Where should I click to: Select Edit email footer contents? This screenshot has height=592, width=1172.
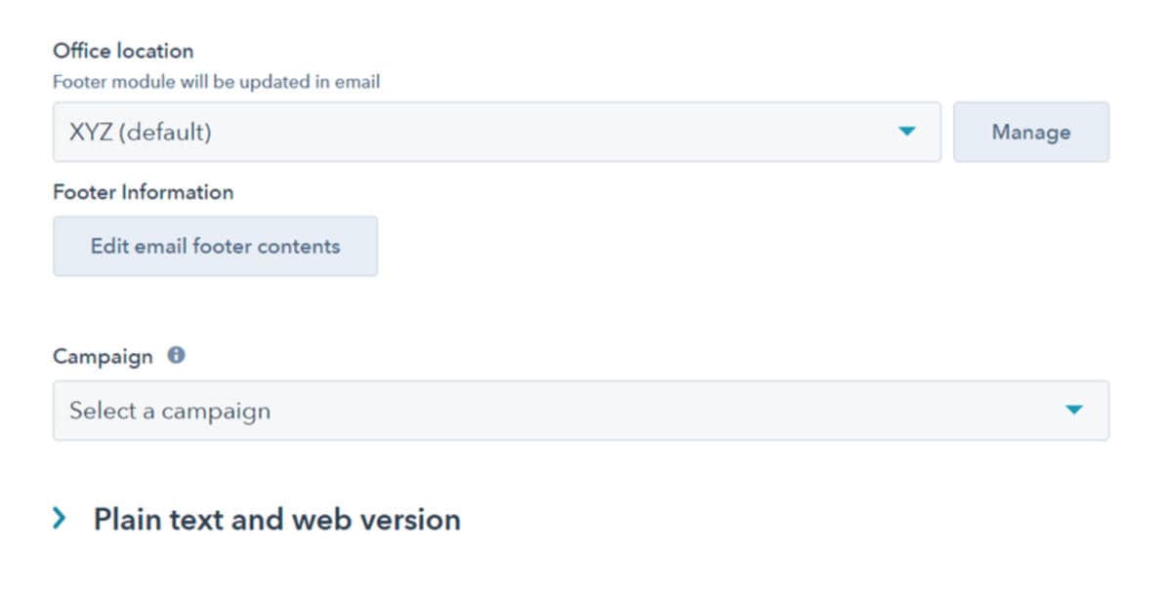[x=215, y=246]
